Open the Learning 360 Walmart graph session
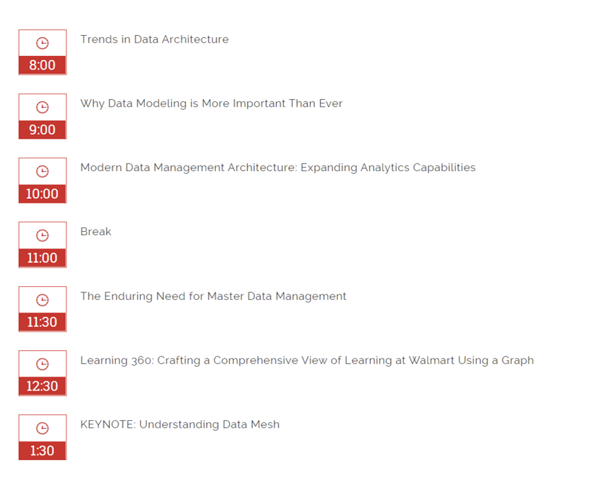 pyautogui.click(x=307, y=360)
